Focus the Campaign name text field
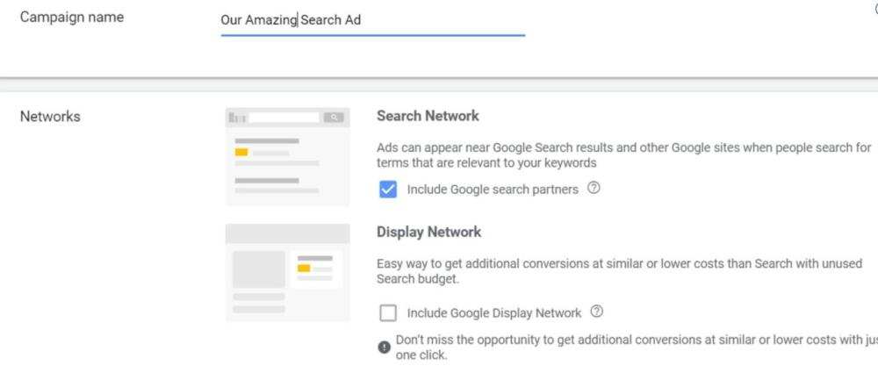The image size is (878, 387). tap(372, 20)
